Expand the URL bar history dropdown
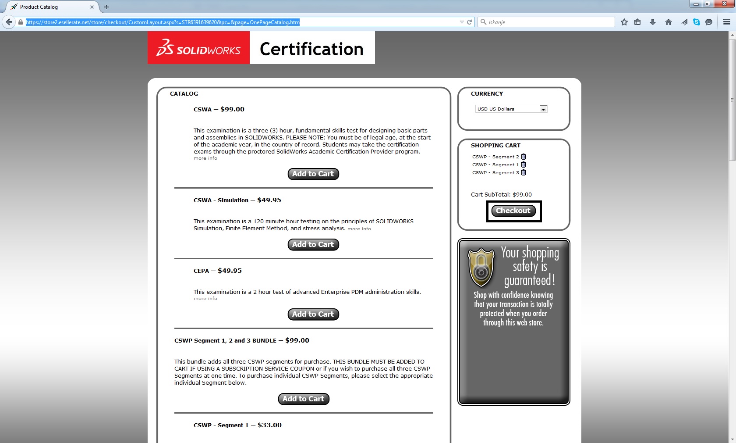The image size is (736, 443). click(x=461, y=22)
